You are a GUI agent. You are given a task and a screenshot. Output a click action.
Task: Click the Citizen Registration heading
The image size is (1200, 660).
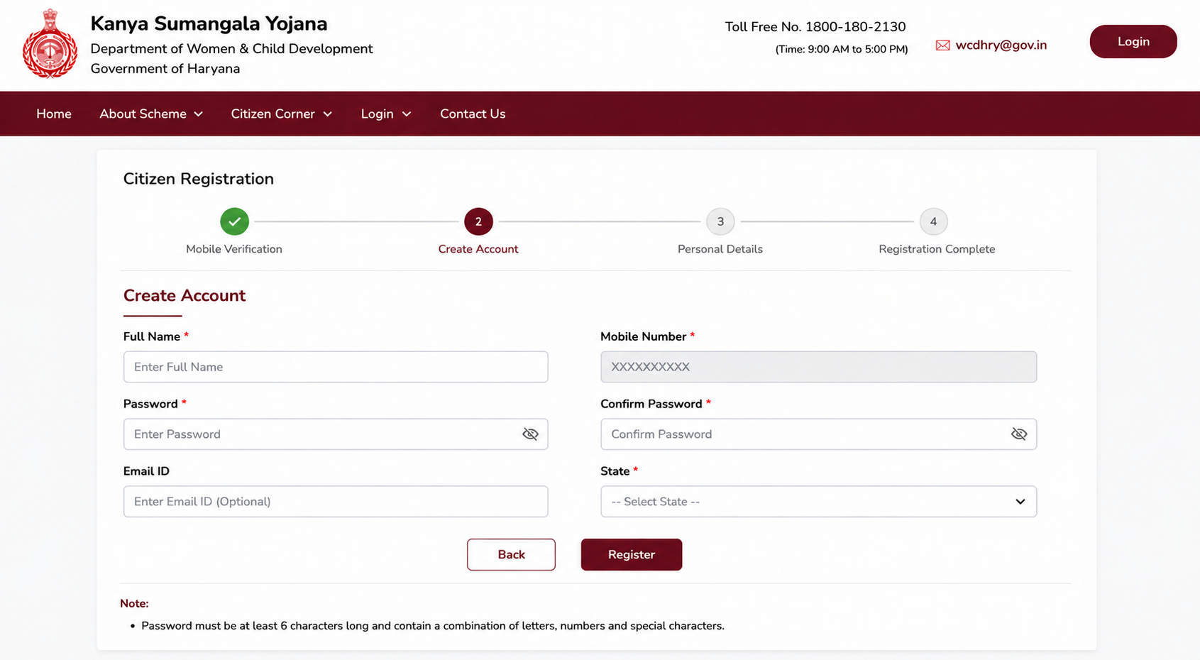[199, 179]
